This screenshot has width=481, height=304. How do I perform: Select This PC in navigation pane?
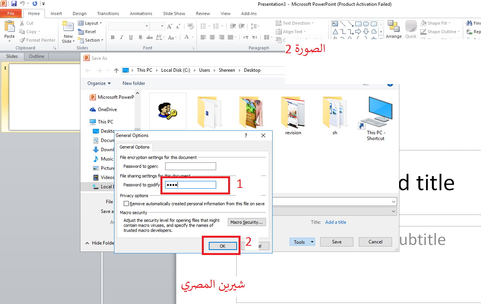[x=101, y=122]
